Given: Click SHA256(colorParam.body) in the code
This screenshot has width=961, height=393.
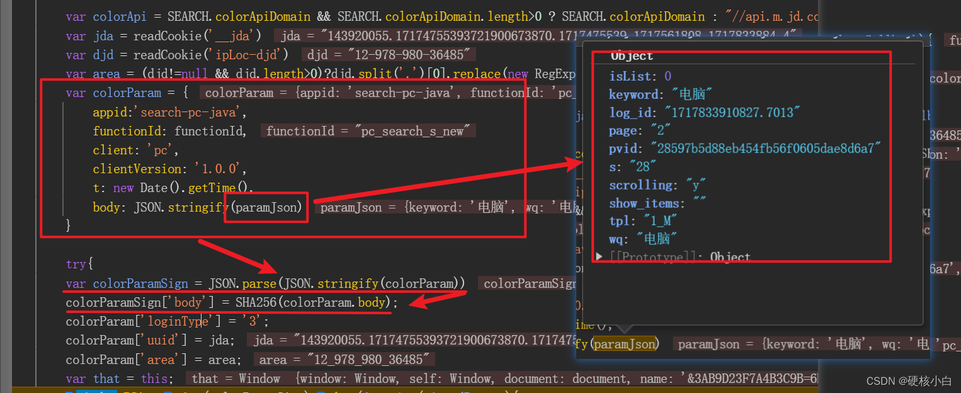Looking at the screenshot, I should (x=313, y=302).
